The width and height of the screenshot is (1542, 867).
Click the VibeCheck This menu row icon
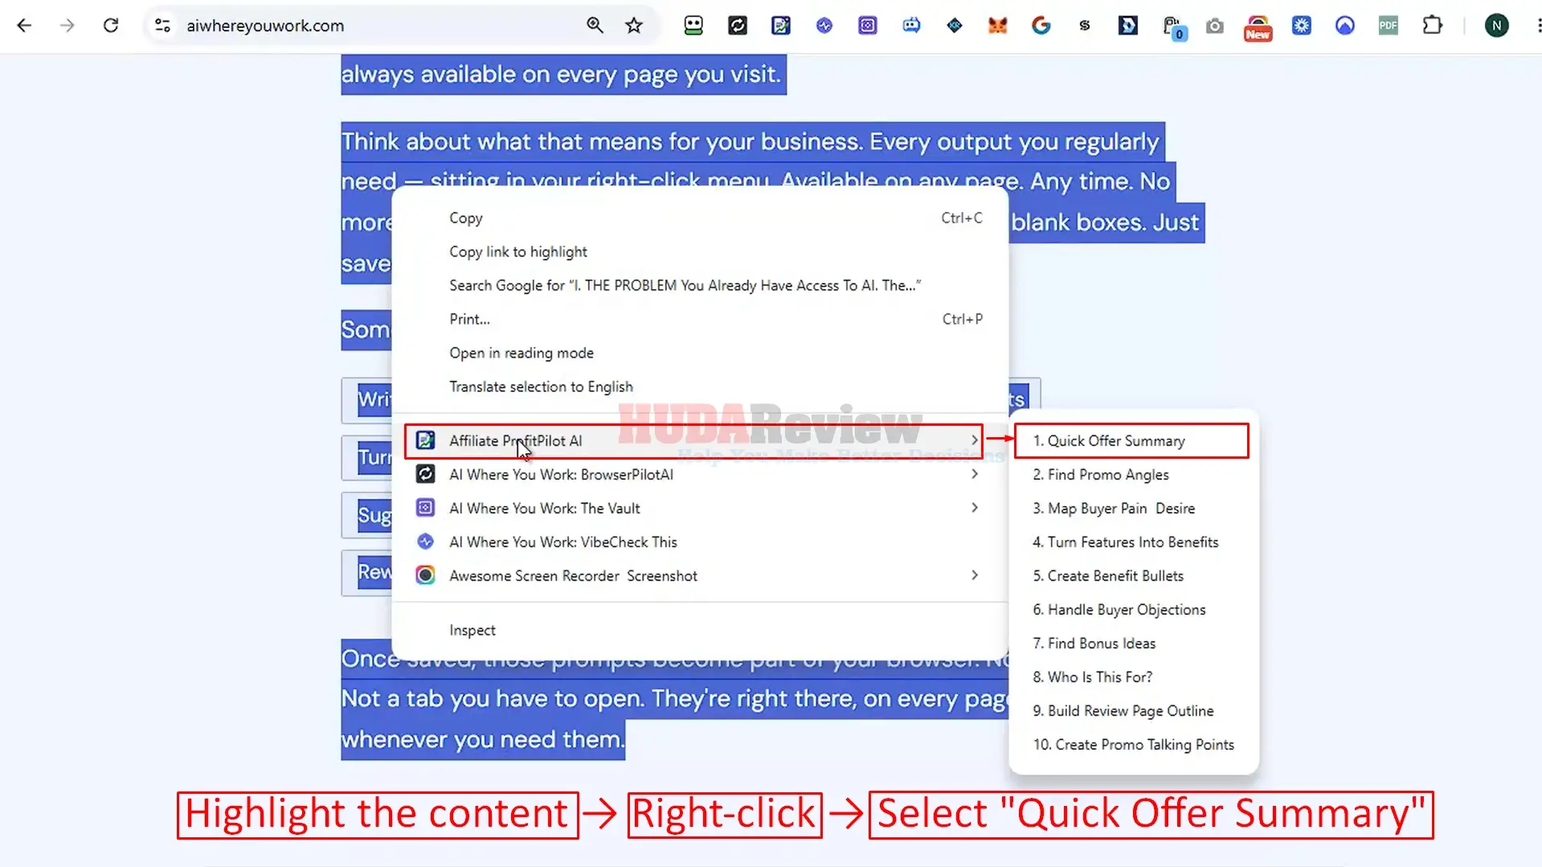point(425,542)
